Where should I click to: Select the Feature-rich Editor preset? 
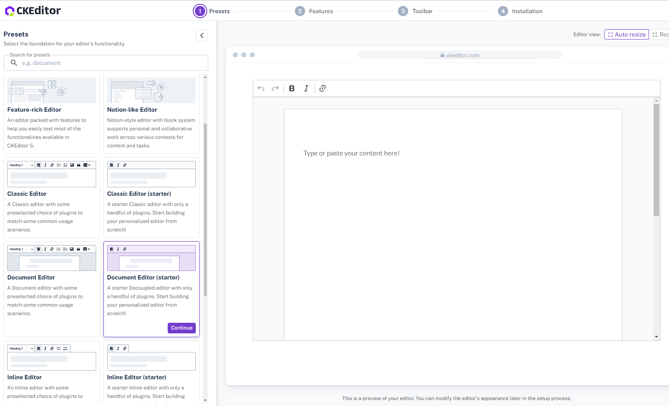coord(51,113)
